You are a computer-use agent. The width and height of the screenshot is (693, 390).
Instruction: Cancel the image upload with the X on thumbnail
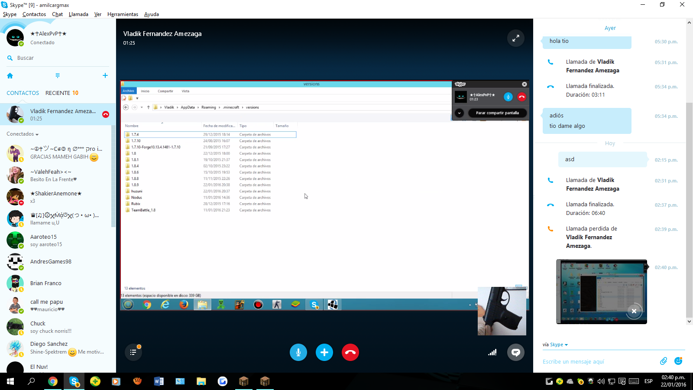pos(634,311)
